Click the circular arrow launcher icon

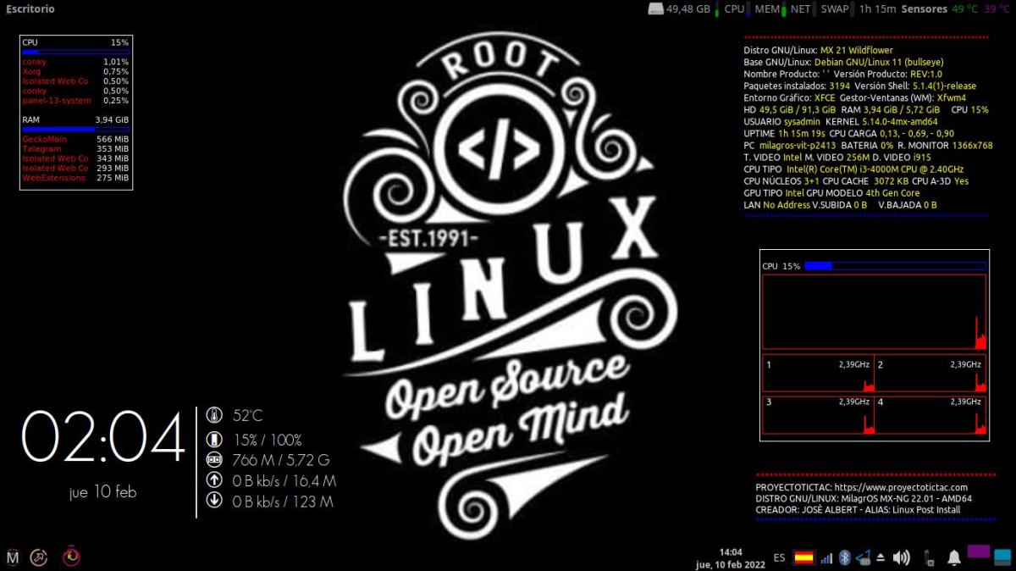point(40,557)
